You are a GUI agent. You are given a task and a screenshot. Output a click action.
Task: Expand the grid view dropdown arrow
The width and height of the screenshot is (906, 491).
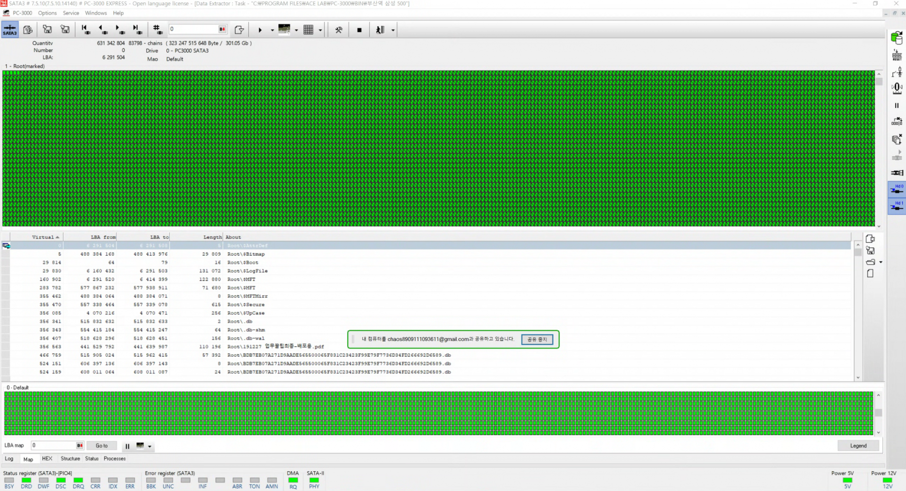pyautogui.click(x=320, y=30)
